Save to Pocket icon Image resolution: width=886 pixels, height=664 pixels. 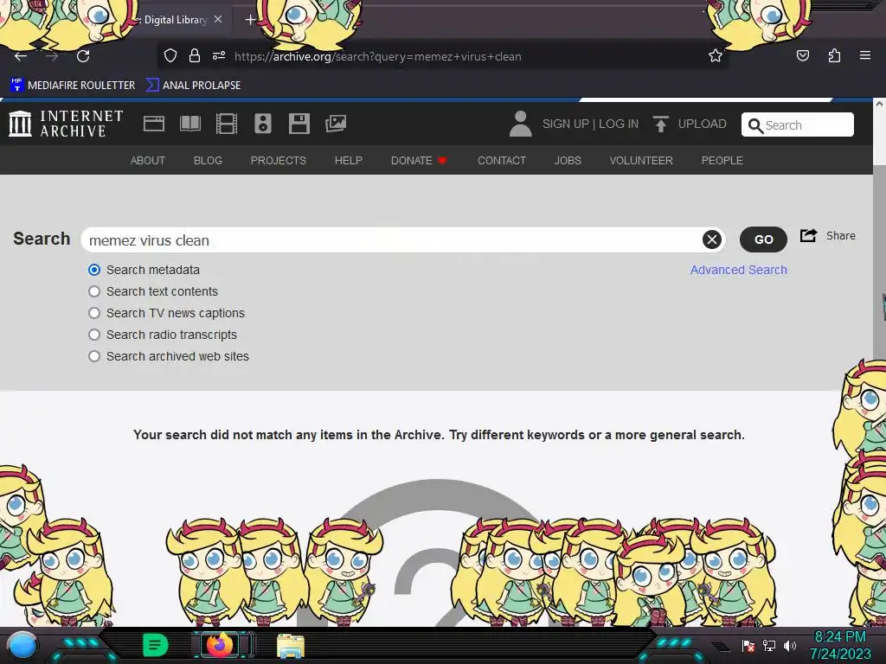click(803, 56)
